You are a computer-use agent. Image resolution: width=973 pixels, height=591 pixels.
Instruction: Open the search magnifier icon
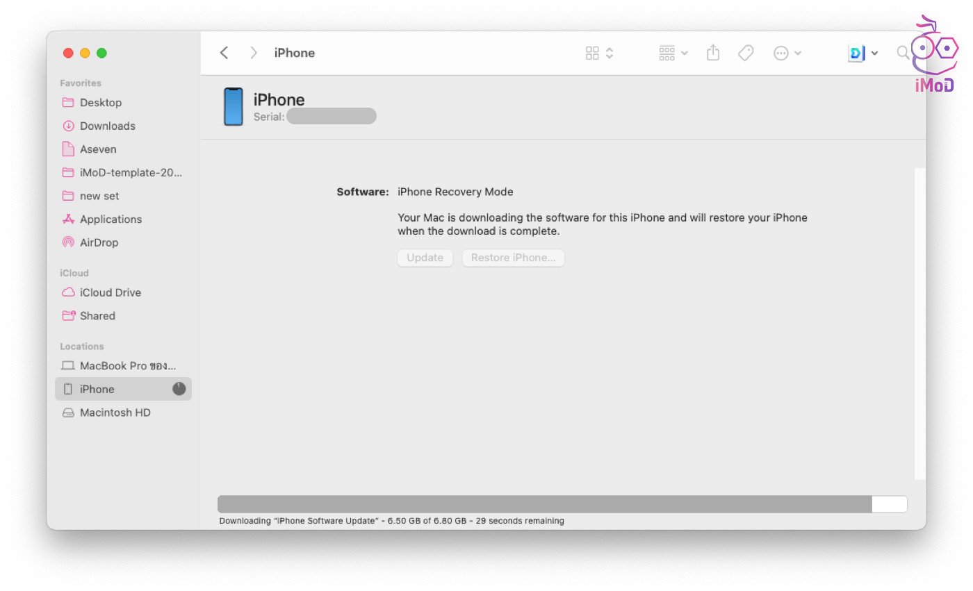click(902, 53)
